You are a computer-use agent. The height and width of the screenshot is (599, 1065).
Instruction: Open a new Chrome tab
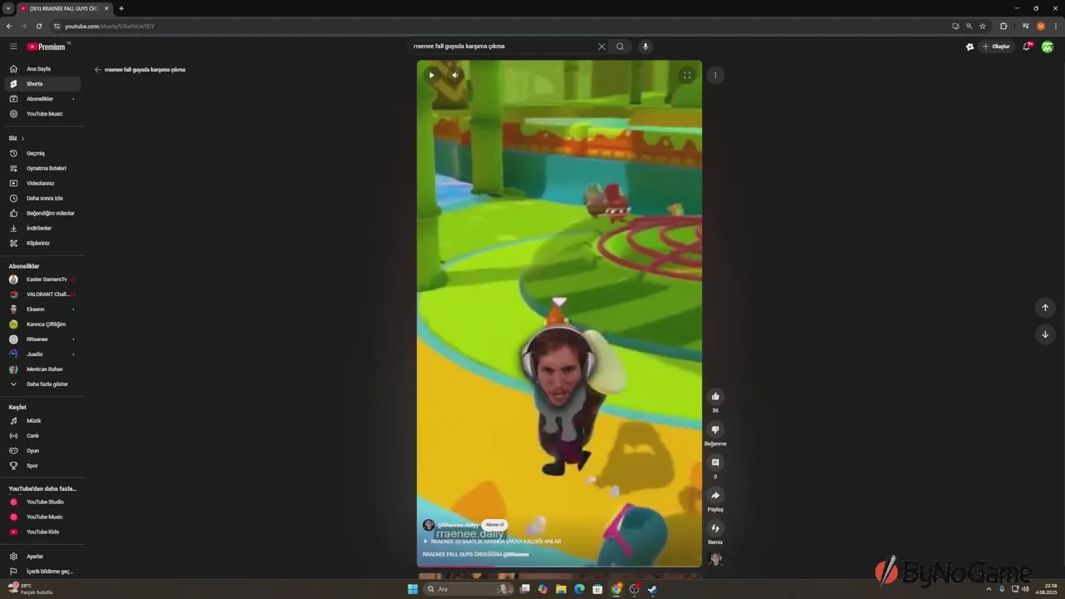[x=121, y=8]
